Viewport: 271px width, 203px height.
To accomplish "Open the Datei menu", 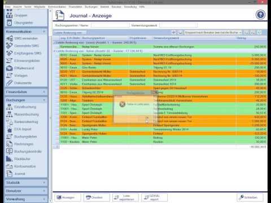I will coord(8,7).
